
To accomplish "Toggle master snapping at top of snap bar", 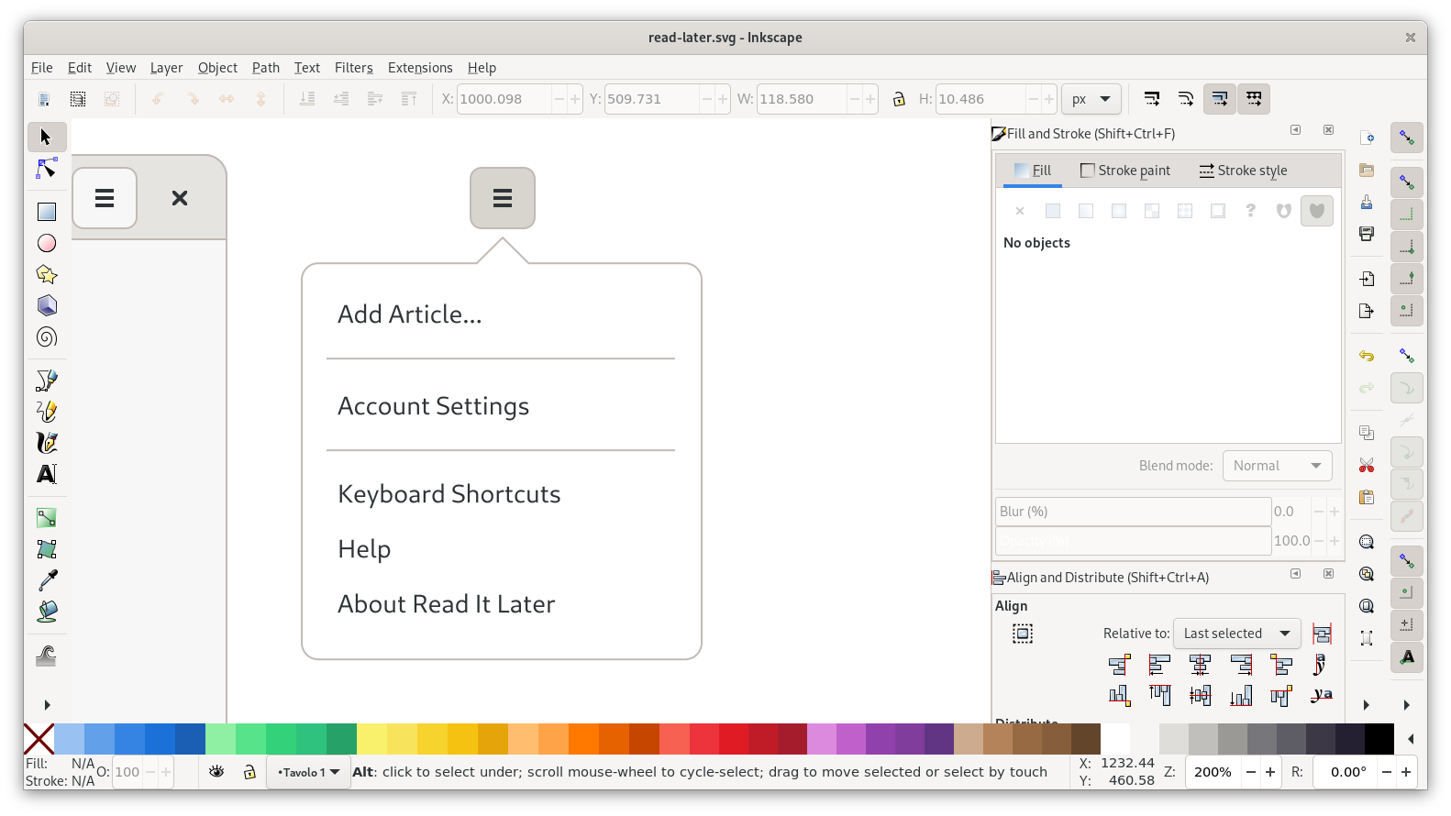I will pyautogui.click(x=1407, y=138).
